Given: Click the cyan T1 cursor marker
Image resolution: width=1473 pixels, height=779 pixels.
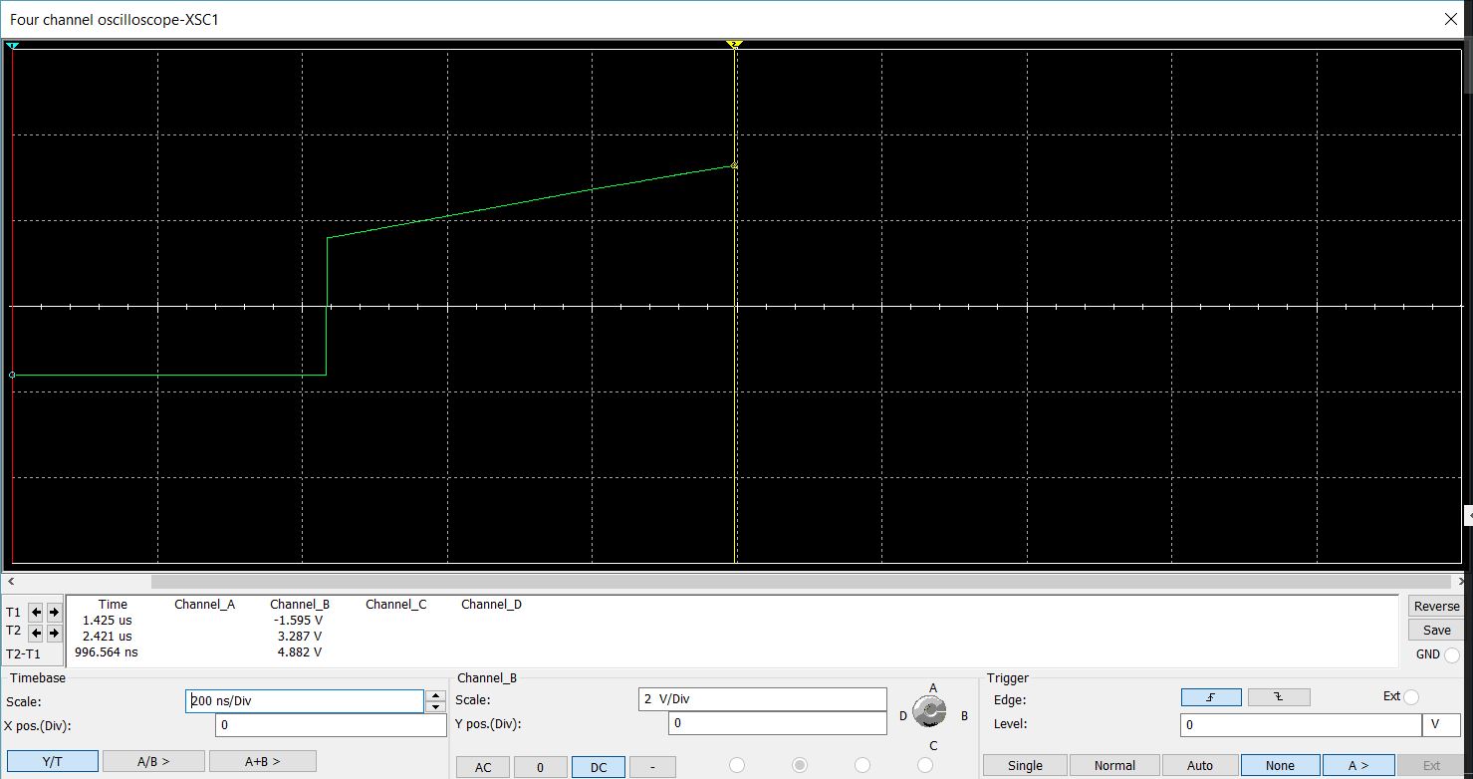Looking at the screenshot, I should 12,46.
